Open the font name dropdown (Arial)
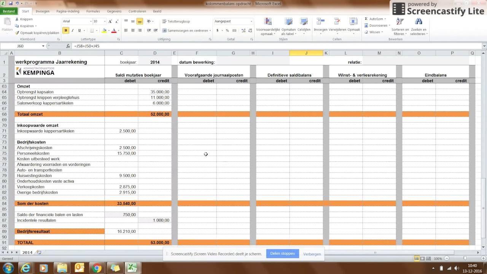Viewport: 487px width, 274px height. [x=91, y=21]
